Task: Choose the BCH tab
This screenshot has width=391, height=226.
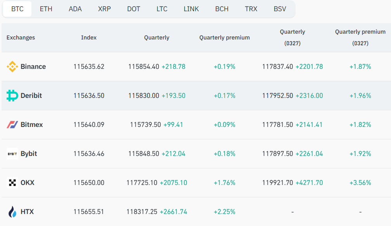Action: (x=222, y=9)
